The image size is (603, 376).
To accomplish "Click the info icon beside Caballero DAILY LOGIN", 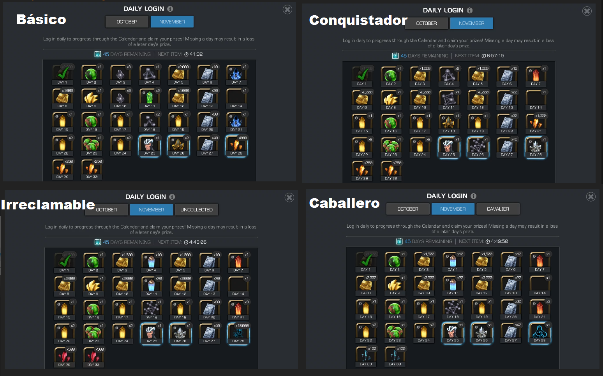I will tap(474, 196).
